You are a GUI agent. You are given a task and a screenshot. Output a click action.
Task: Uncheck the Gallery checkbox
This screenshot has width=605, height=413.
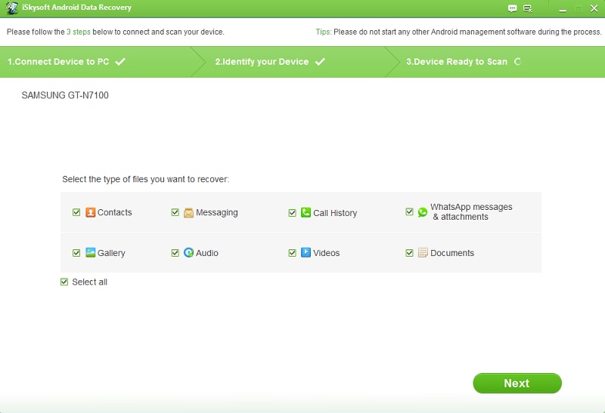[76, 253]
